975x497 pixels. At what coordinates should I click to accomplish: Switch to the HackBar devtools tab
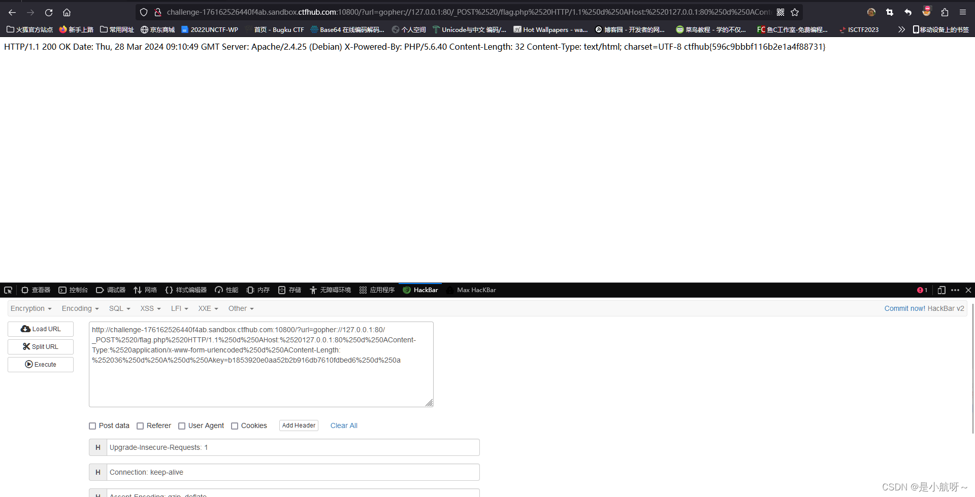[425, 290]
